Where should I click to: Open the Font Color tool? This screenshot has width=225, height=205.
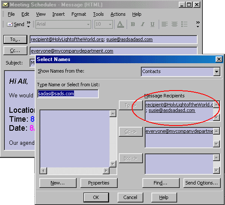coord(120,24)
